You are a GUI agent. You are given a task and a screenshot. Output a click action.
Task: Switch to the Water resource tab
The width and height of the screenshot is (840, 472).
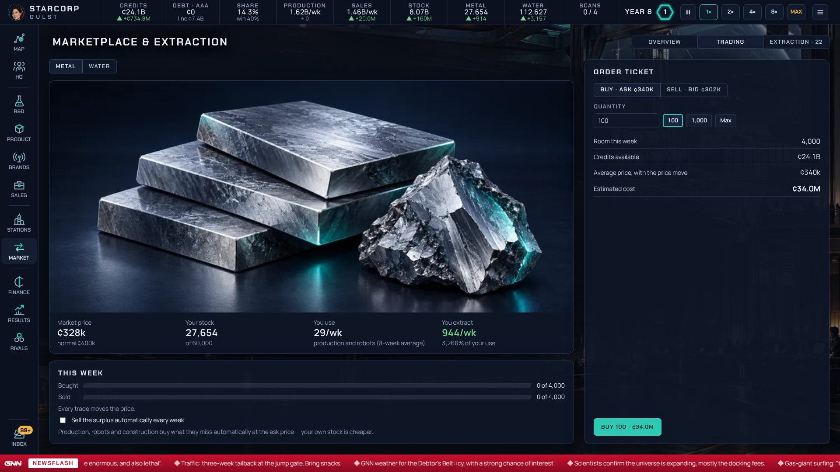pyautogui.click(x=99, y=66)
